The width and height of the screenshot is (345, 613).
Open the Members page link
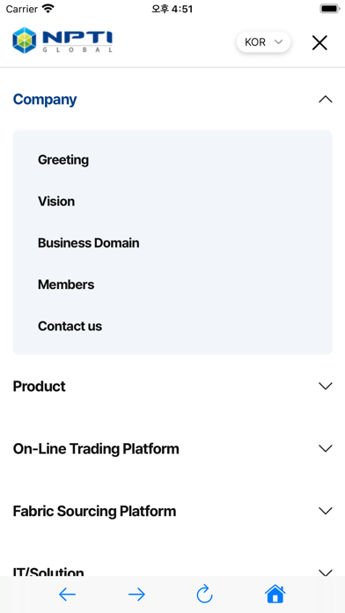pos(66,284)
